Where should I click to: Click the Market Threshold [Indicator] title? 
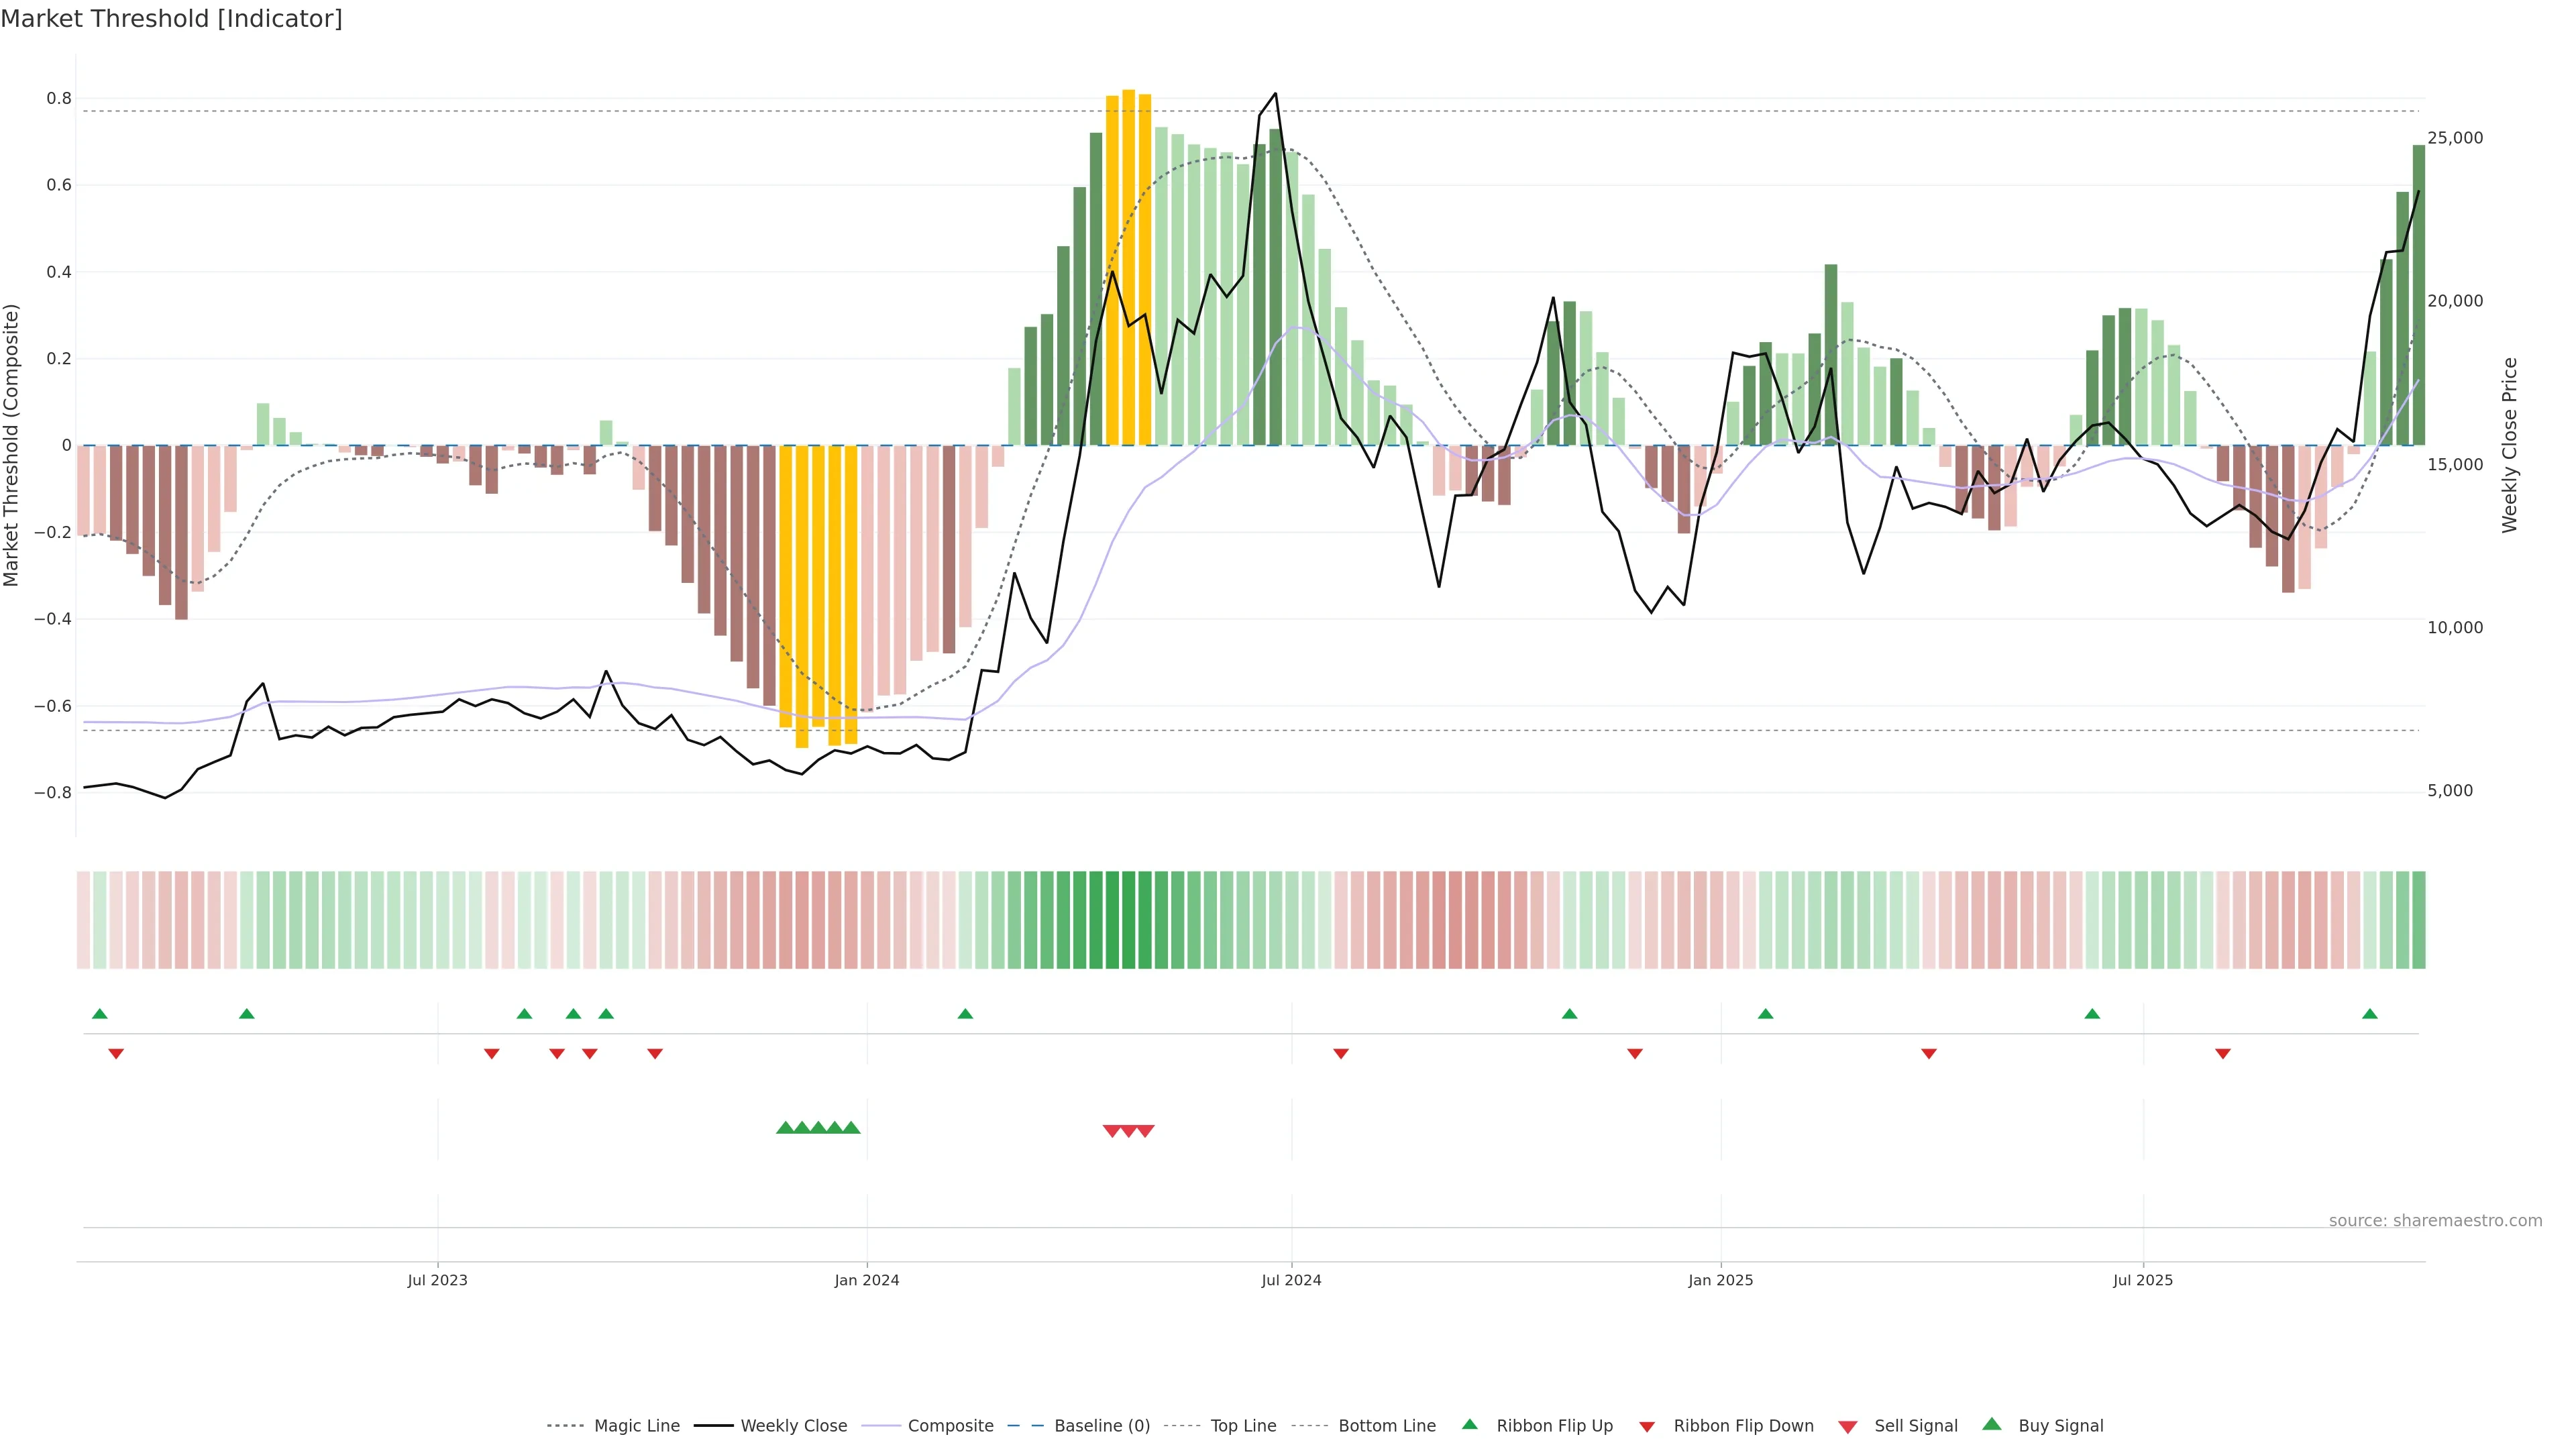coord(171,19)
